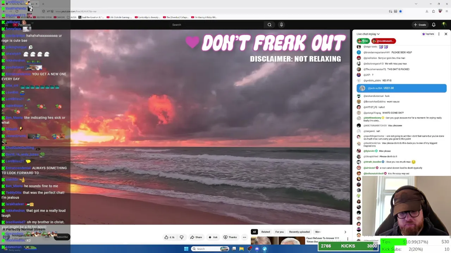This screenshot has width=451, height=253.
Task: Dislike the video with thumbs down
Action: tap(181, 237)
